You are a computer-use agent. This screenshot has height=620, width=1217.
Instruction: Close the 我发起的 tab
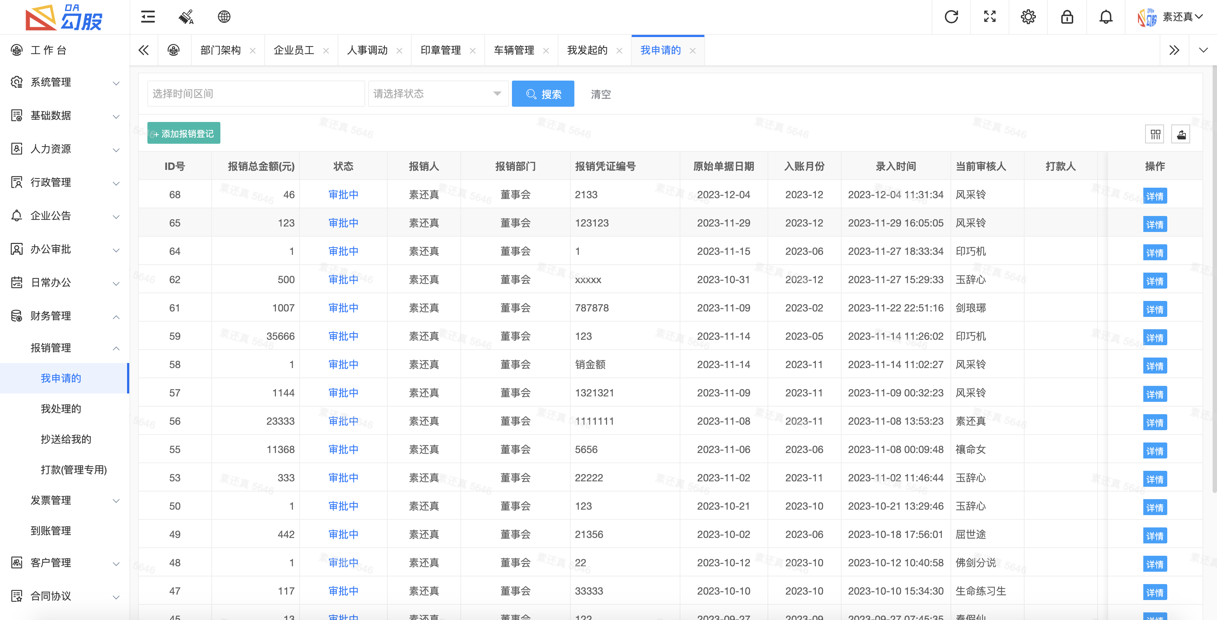click(619, 50)
